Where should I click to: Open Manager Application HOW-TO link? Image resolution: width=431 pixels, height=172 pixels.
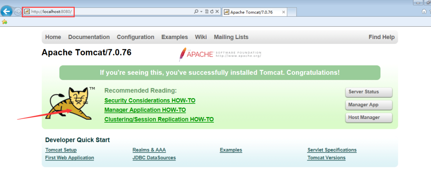point(145,110)
